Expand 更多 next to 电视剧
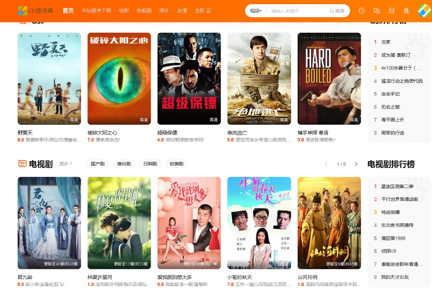 [66, 164]
